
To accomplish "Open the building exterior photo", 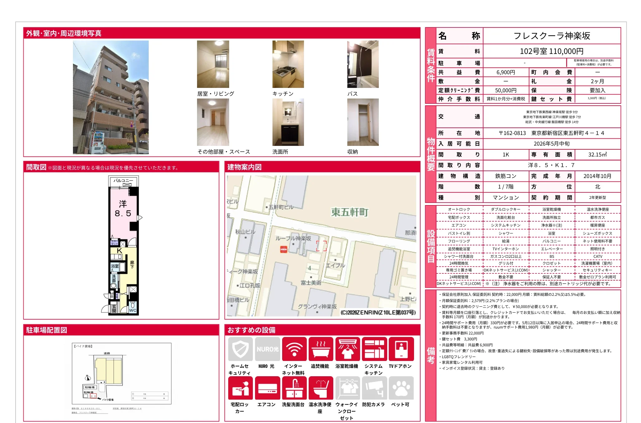I will coord(111,97).
